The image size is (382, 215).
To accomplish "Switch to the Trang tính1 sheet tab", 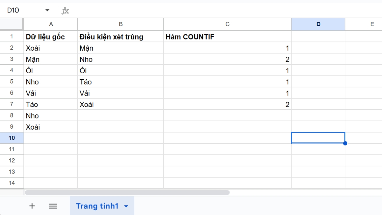I will click(97, 206).
